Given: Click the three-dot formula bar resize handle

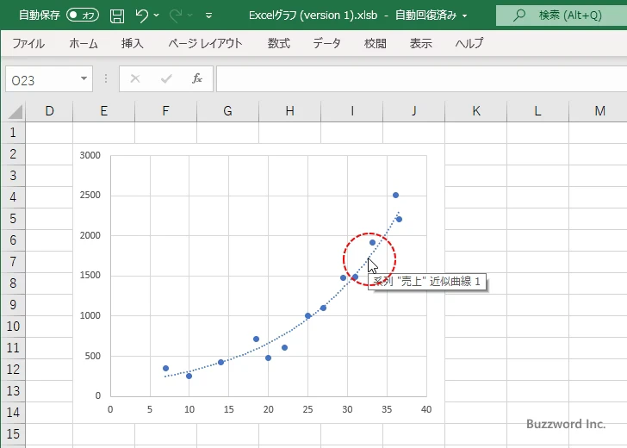Looking at the screenshot, I should click(106, 78).
